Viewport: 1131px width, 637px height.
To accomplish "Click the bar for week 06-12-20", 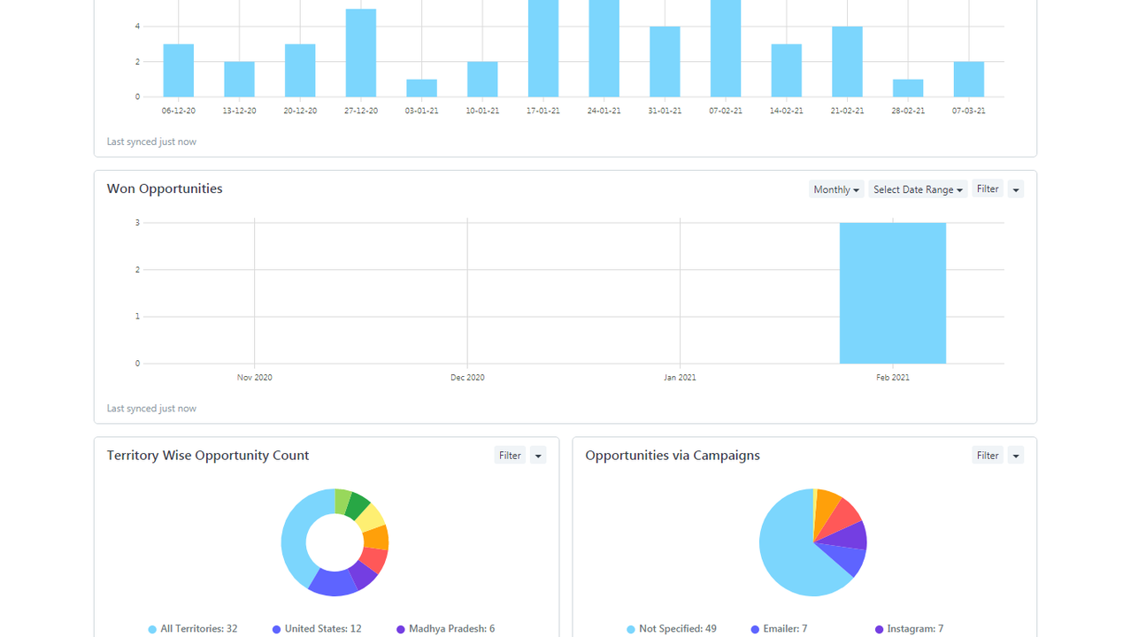I will pos(178,71).
